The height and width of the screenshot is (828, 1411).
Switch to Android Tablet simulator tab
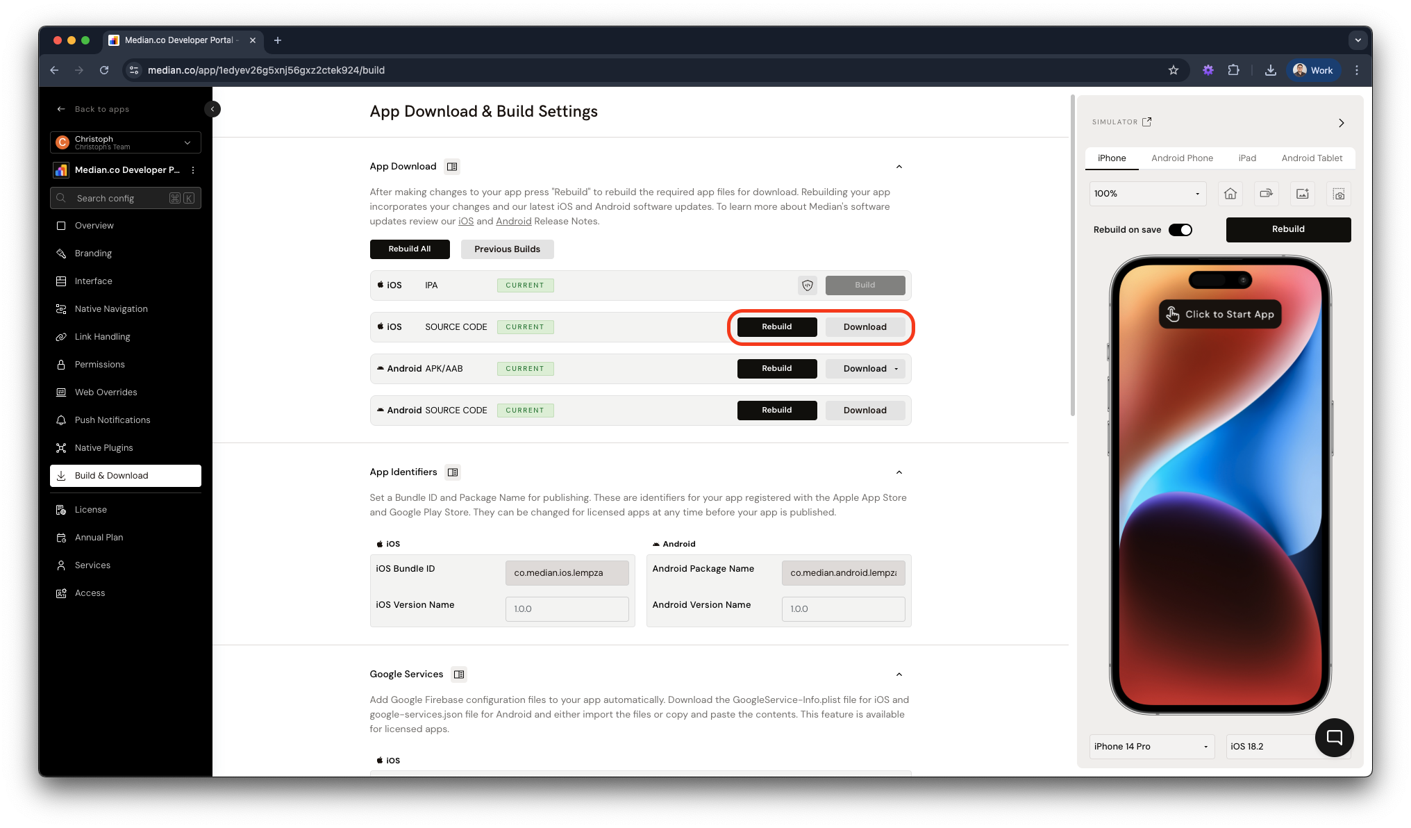coord(1312,158)
